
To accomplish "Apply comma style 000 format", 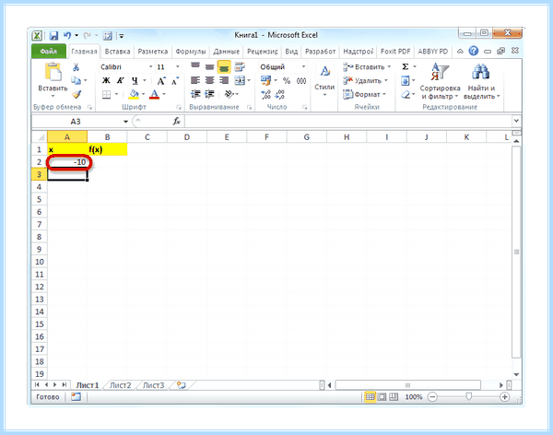I will coord(301,81).
